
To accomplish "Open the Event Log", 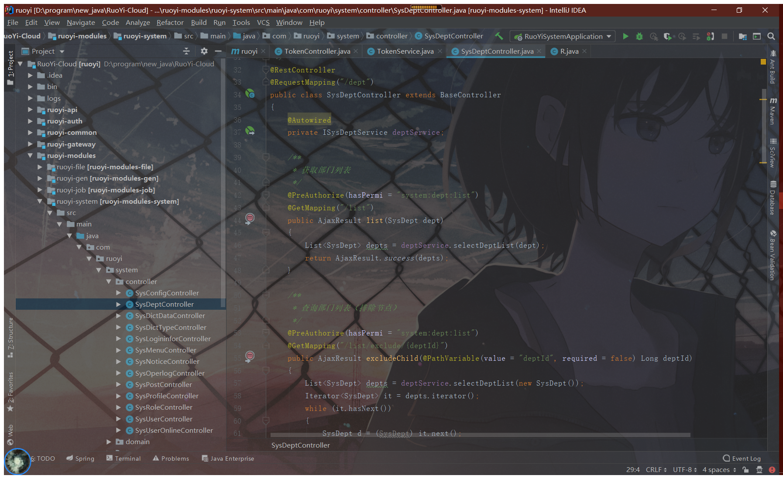I will point(742,458).
